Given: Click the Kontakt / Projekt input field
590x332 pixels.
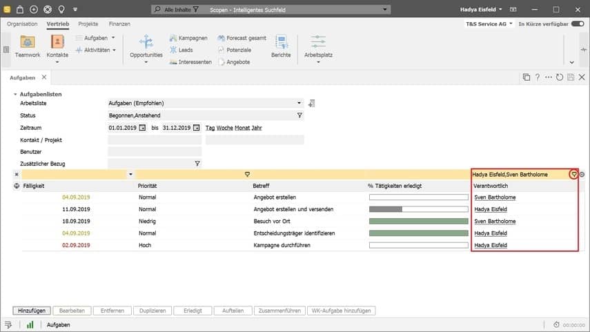Looking at the screenshot, I should tap(155, 139).
